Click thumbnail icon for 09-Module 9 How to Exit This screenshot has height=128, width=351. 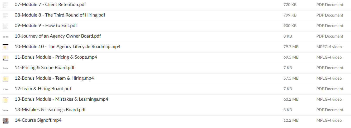(5, 26)
